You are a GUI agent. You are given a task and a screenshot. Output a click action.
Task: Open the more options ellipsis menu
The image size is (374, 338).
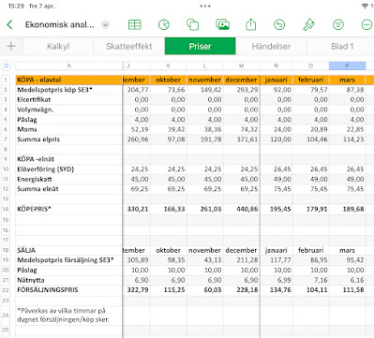(x=367, y=24)
